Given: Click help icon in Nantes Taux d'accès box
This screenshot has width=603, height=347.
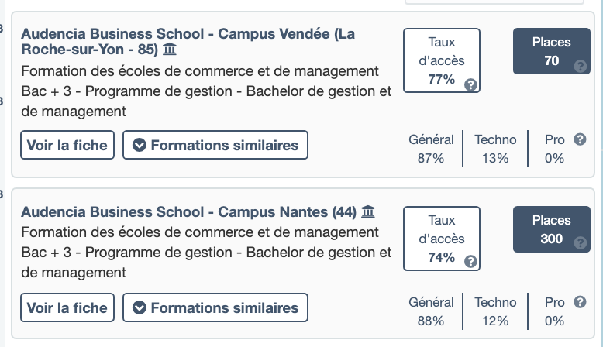Looking at the screenshot, I should (470, 261).
